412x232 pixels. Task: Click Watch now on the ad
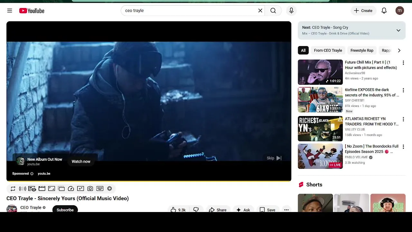pos(81,161)
